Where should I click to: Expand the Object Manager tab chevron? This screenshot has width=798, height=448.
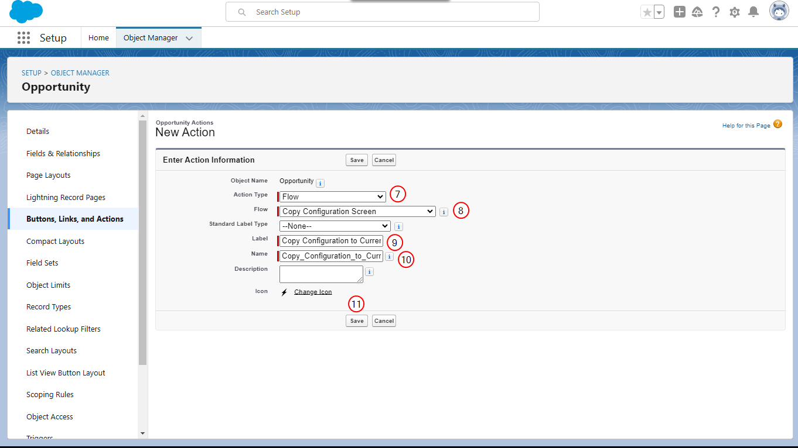click(x=189, y=38)
